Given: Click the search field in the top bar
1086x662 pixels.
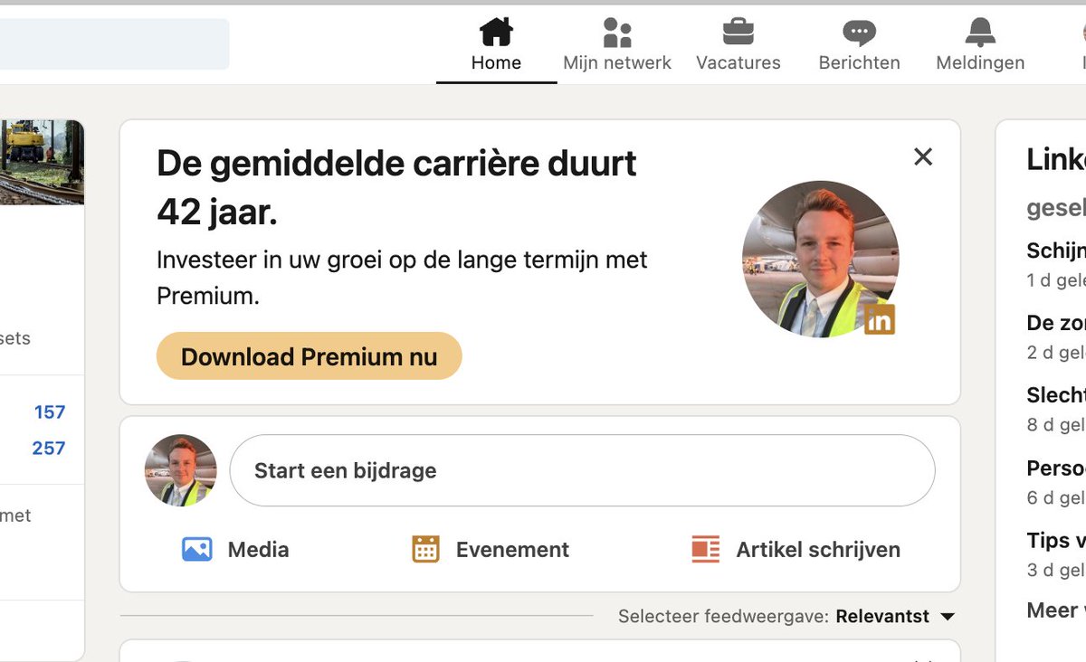Looking at the screenshot, I should pyautogui.click(x=114, y=44).
